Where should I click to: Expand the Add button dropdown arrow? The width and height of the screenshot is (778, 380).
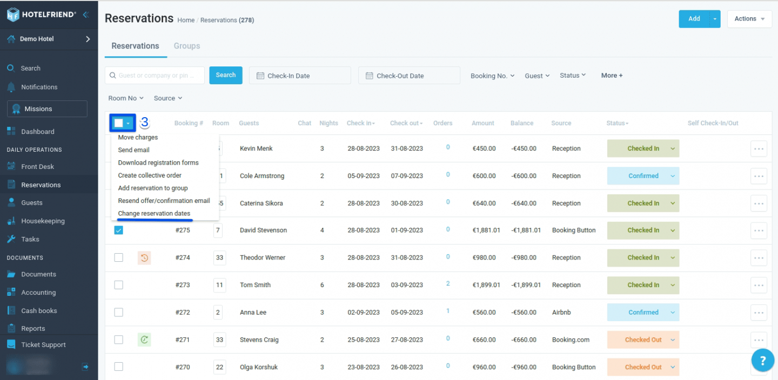point(715,19)
